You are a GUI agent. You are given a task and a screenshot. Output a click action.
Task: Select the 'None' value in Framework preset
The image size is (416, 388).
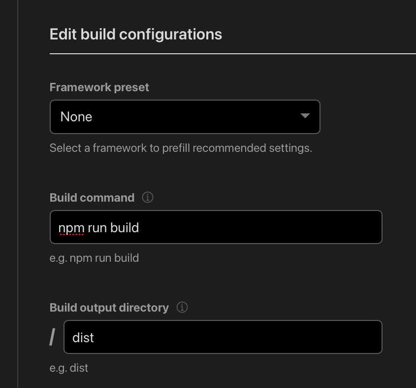pyautogui.click(x=76, y=117)
